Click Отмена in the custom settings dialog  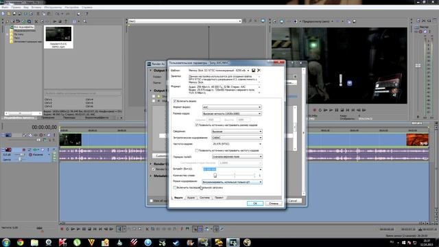274,204
